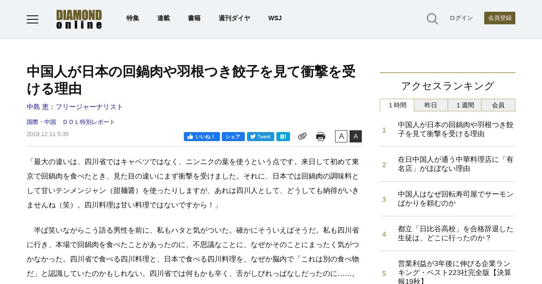
Task: Click the Facebook シェア share button
Action: [x=233, y=137]
